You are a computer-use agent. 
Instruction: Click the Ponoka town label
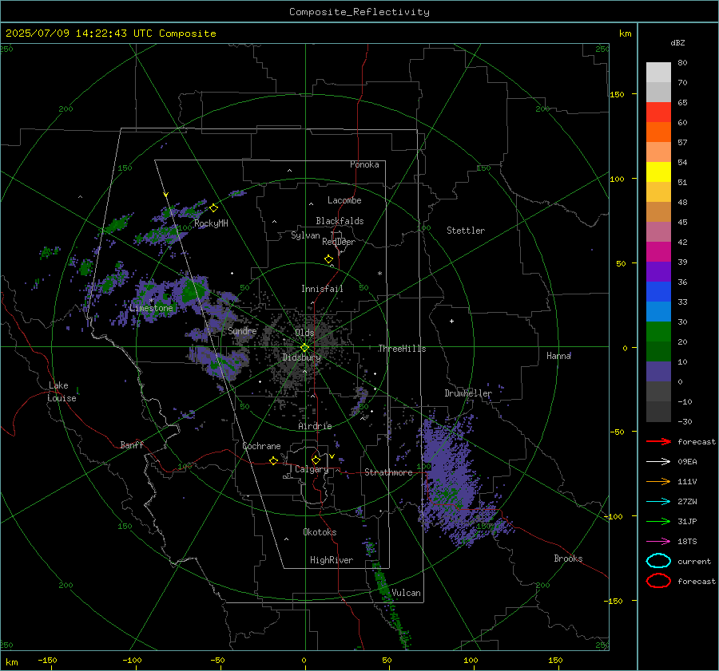[364, 164]
